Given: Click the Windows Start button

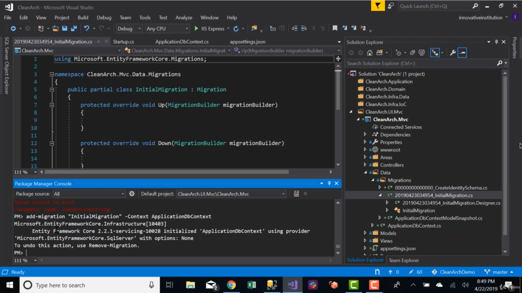Looking at the screenshot, I should click(x=10, y=285).
